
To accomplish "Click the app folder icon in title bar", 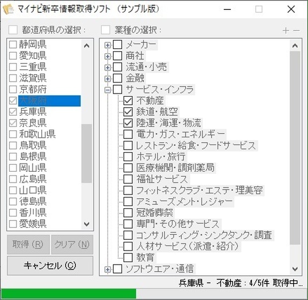I will pyautogui.click(x=8, y=9).
